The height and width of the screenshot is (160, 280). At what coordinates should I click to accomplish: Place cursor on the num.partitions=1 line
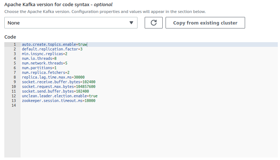pyautogui.click(x=39, y=68)
